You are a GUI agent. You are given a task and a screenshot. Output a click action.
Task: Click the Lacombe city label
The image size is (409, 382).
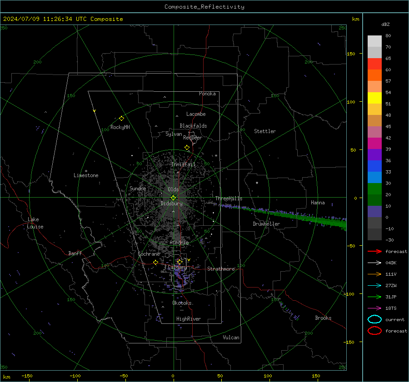[196, 114]
